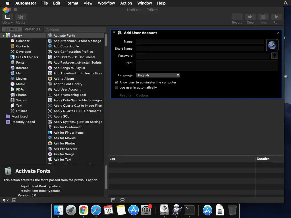291x218 pixels.
Task: Toggle the Library sidebar button
Action: [x=7, y=17]
